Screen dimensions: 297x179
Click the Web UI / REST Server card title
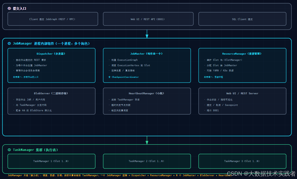point(242,93)
